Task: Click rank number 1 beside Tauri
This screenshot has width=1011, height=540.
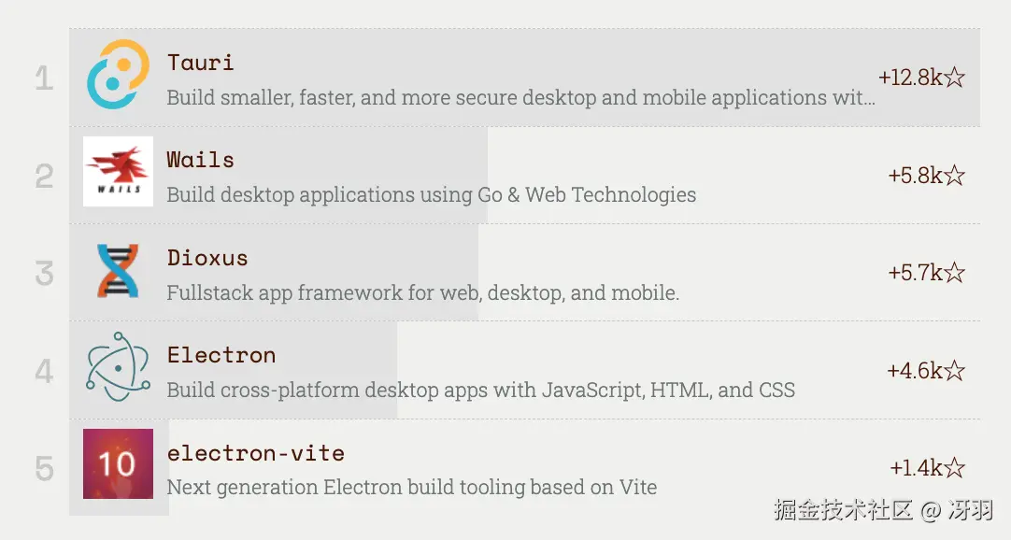Action: click(44, 78)
